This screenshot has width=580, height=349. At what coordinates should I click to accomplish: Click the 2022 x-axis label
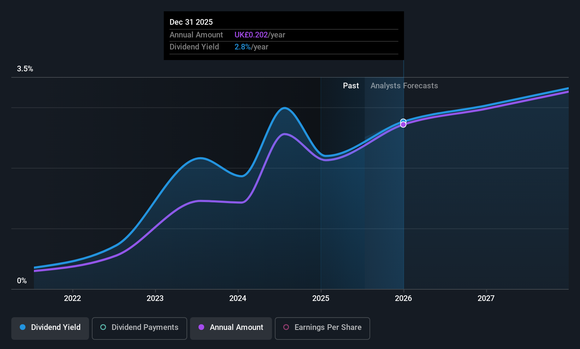tap(72, 298)
